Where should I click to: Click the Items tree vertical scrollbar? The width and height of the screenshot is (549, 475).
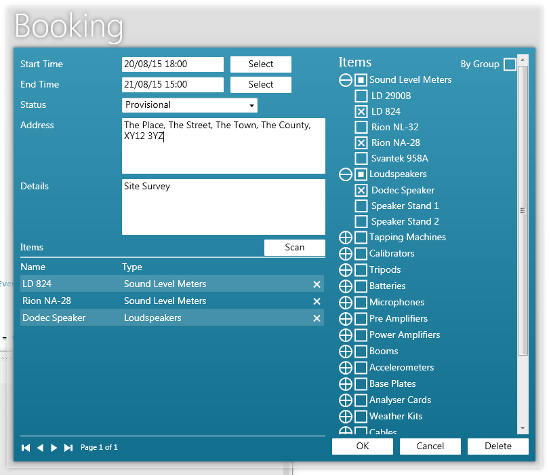(x=523, y=210)
